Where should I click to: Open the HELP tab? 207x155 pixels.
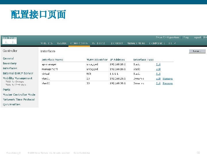pos(172,43)
